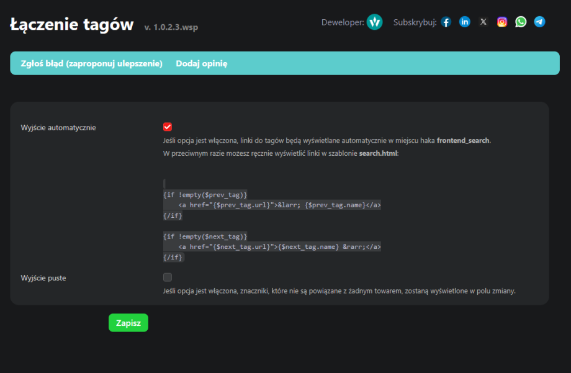Viewport: 571px width, 373px height.
Task: Click the WhatsApp icon
Action: click(x=521, y=22)
